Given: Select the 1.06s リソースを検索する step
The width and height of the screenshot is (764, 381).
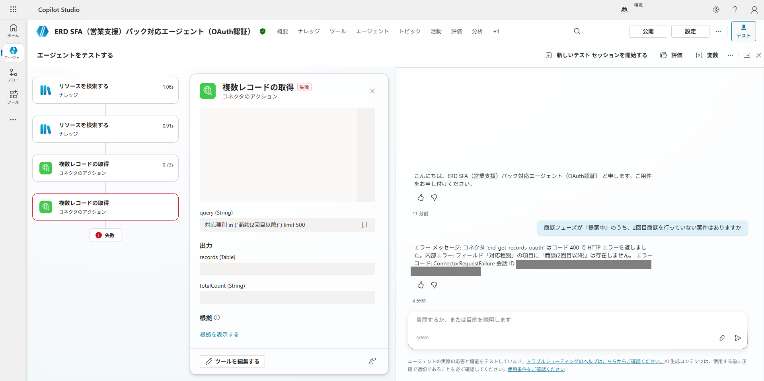Looking at the screenshot, I should point(105,90).
